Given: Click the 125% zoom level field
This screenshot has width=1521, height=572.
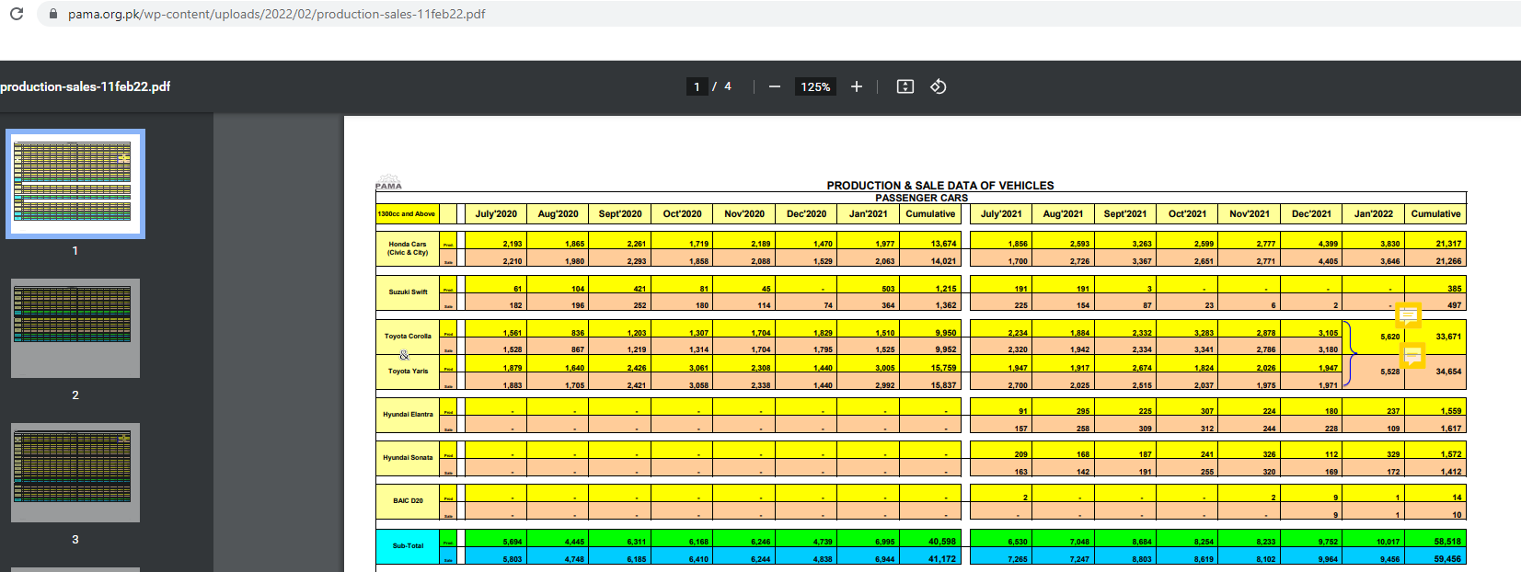Looking at the screenshot, I should pos(815,86).
